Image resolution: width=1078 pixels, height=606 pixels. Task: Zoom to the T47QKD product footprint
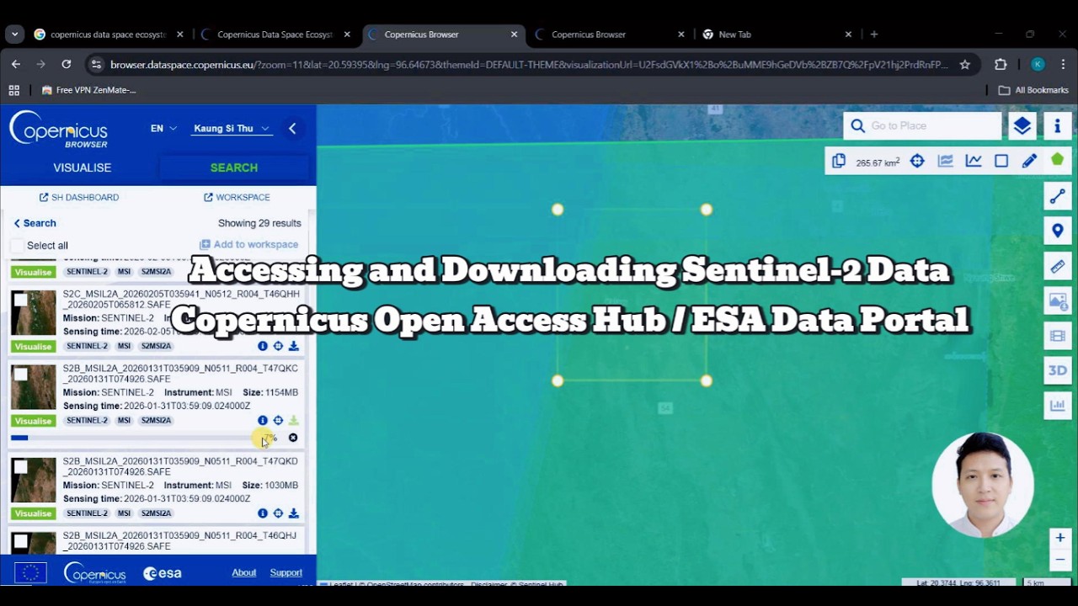278,513
